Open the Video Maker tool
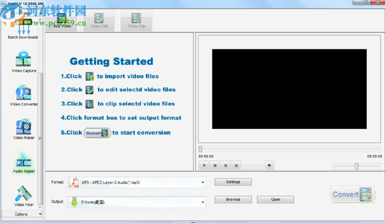The image size is (385, 223). point(24,129)
